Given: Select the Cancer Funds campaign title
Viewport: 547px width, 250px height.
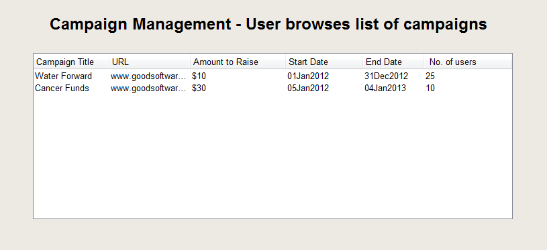Looking at the screenshot, I should coord(62,88).
